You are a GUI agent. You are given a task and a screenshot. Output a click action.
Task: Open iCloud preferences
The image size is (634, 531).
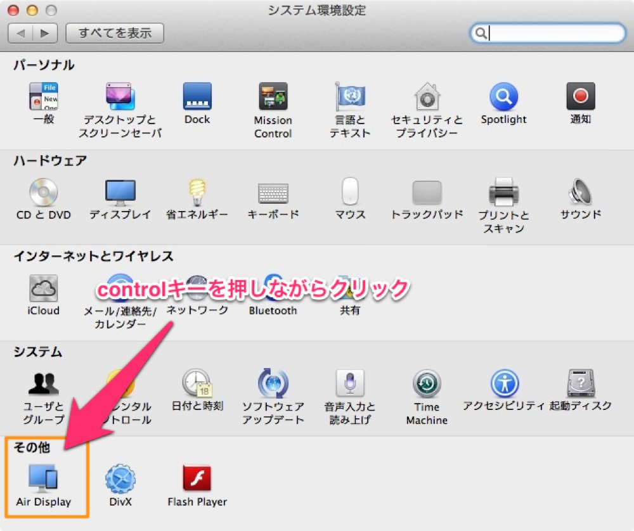[43, 288]
